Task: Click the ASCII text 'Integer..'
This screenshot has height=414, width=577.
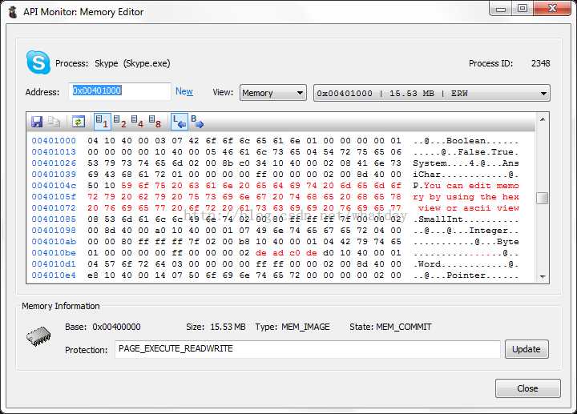Action: (494, 231)
